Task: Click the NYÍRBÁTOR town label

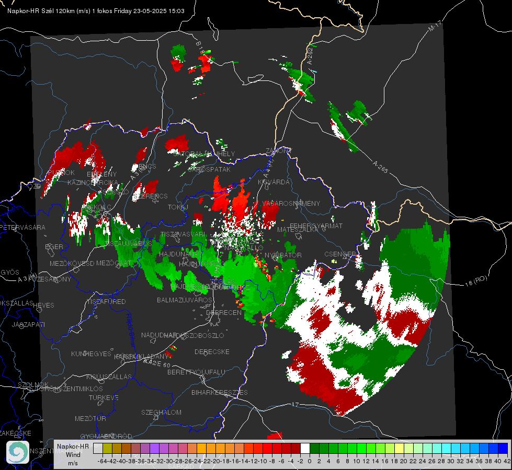Action: [x=283, y=255]
